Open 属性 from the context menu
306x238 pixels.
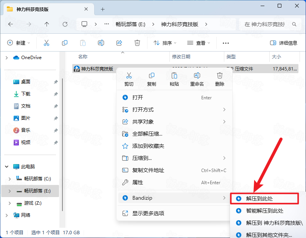(174, 182)
